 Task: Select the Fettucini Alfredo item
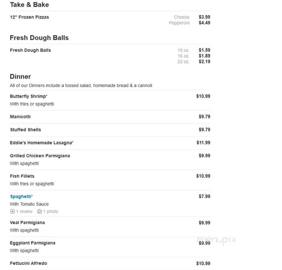(x=28, y=263)
